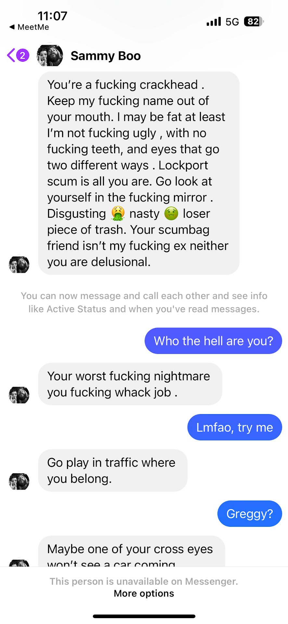Open the Sammy Boo contact name
288x624 pixels.
click(106, 56)
